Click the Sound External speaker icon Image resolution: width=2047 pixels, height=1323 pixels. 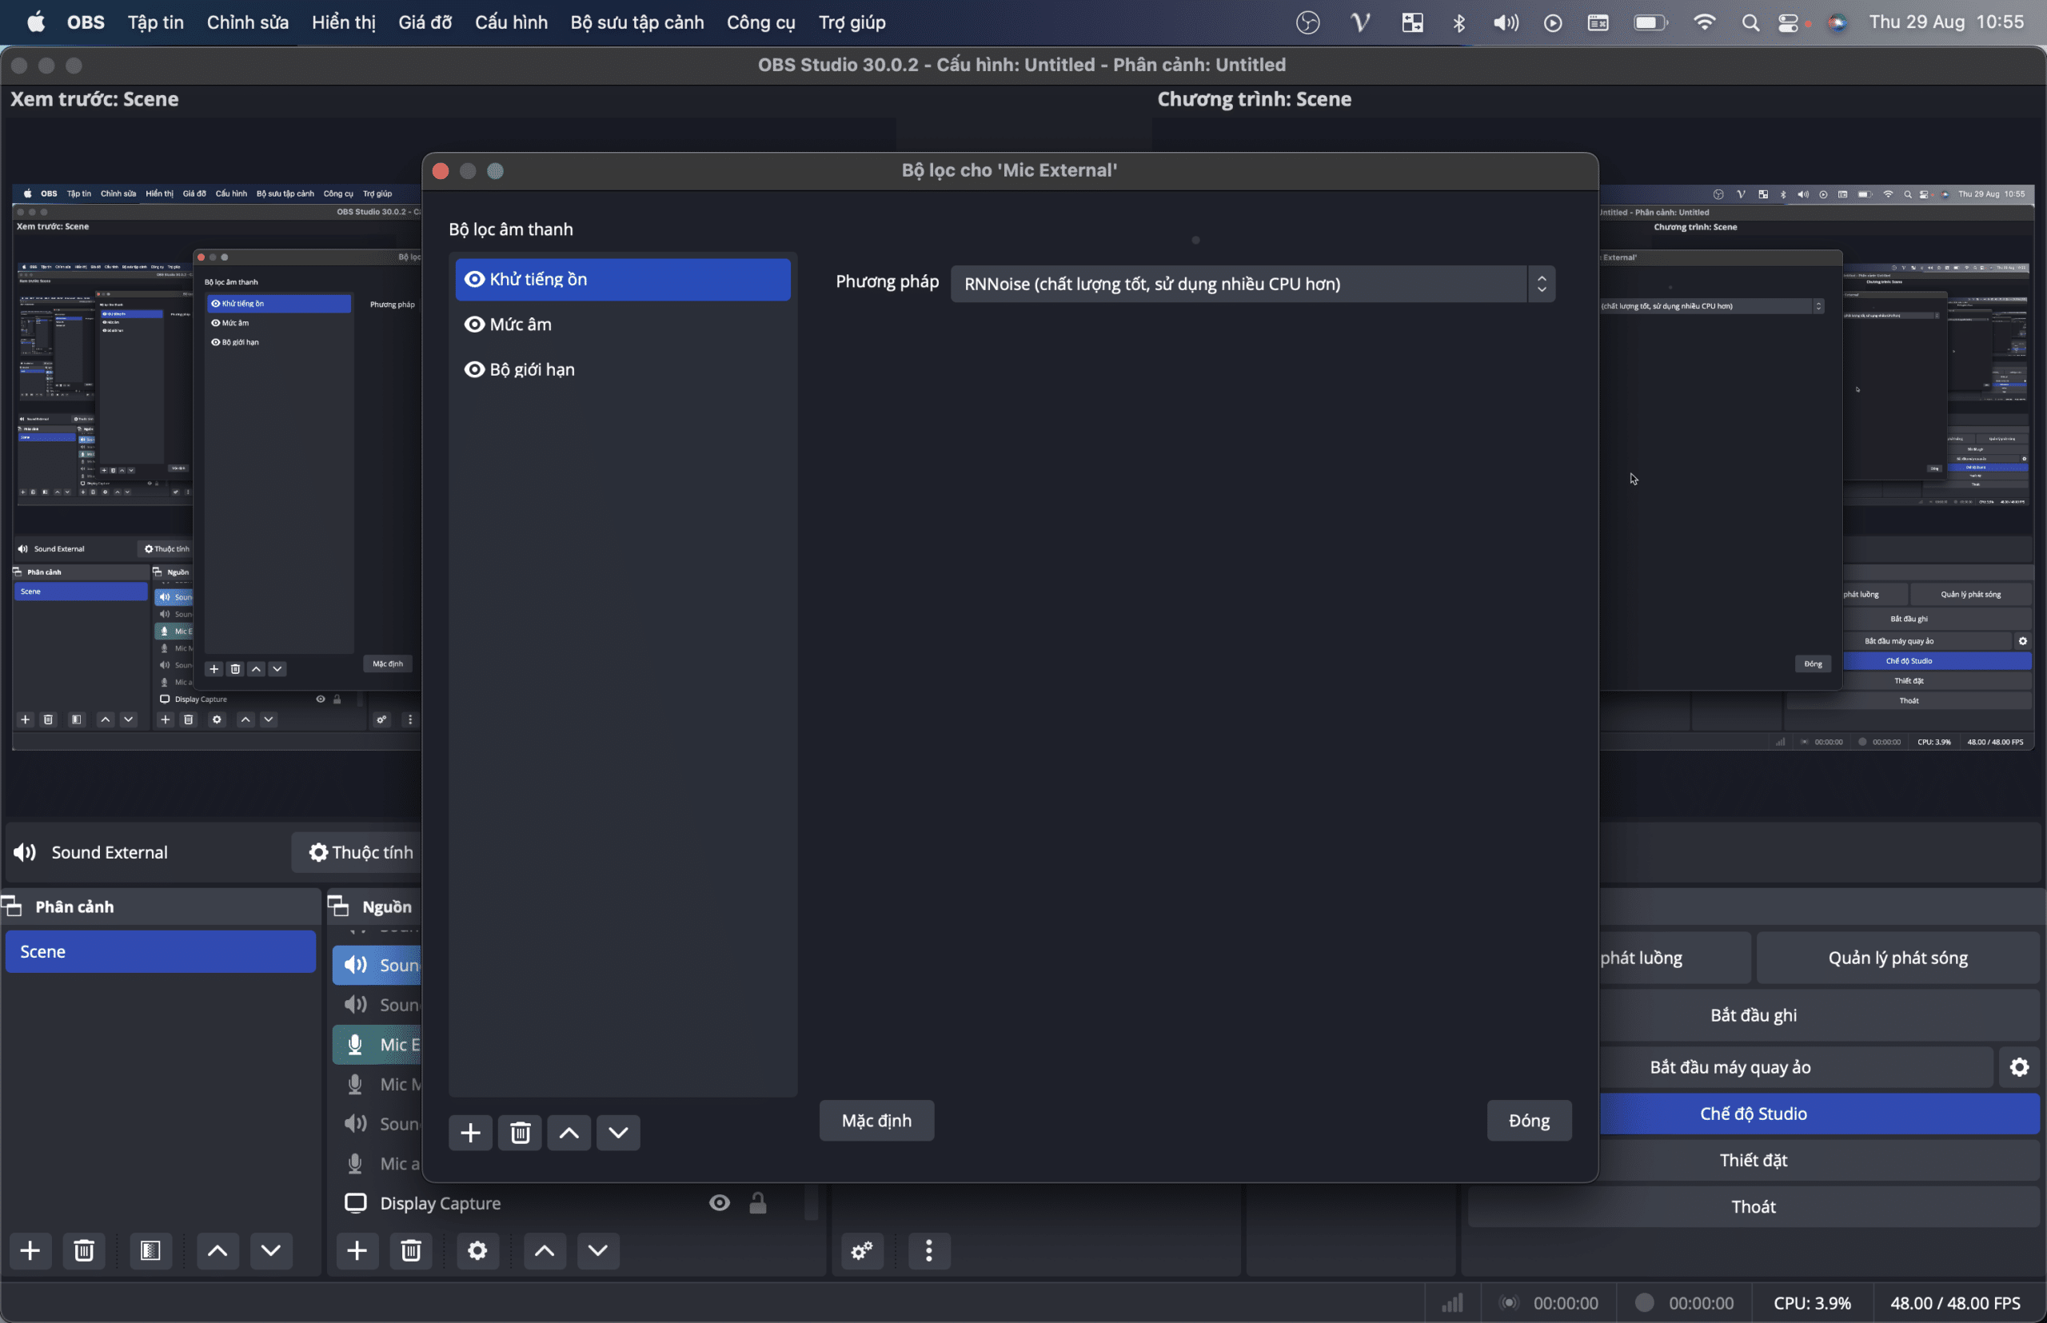pos(25,852)
